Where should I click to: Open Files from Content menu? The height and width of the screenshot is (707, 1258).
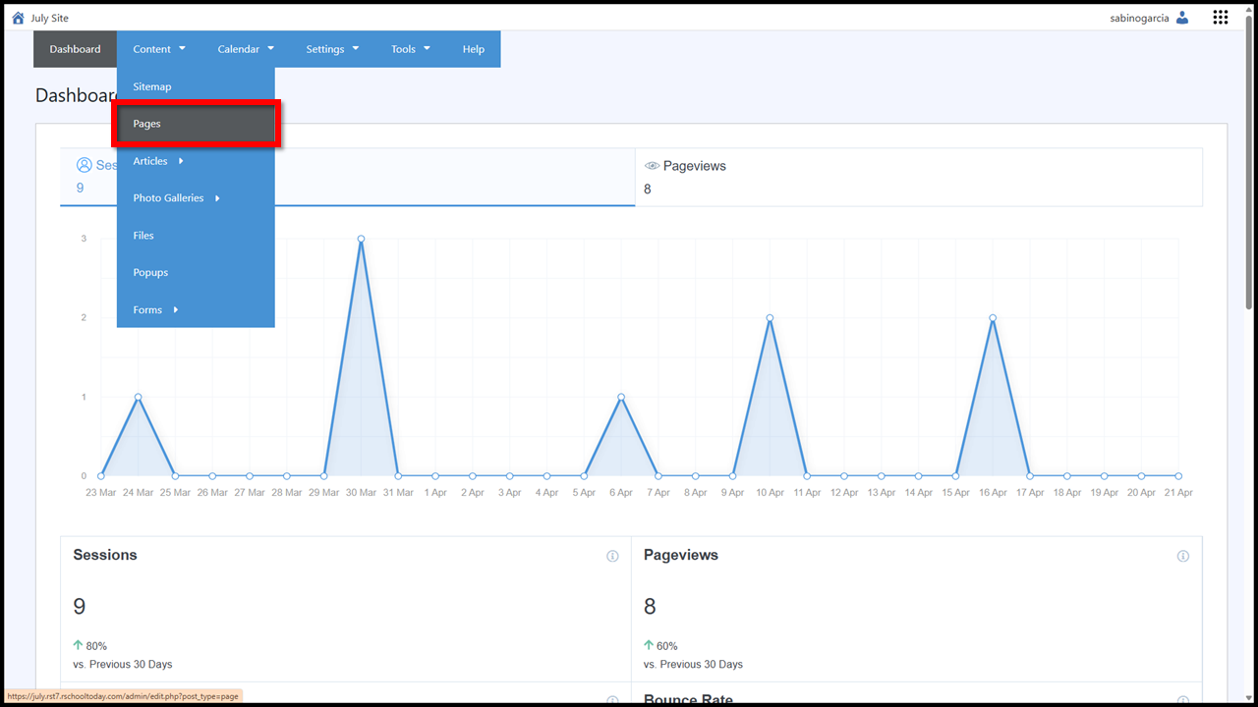coord(196,236)
